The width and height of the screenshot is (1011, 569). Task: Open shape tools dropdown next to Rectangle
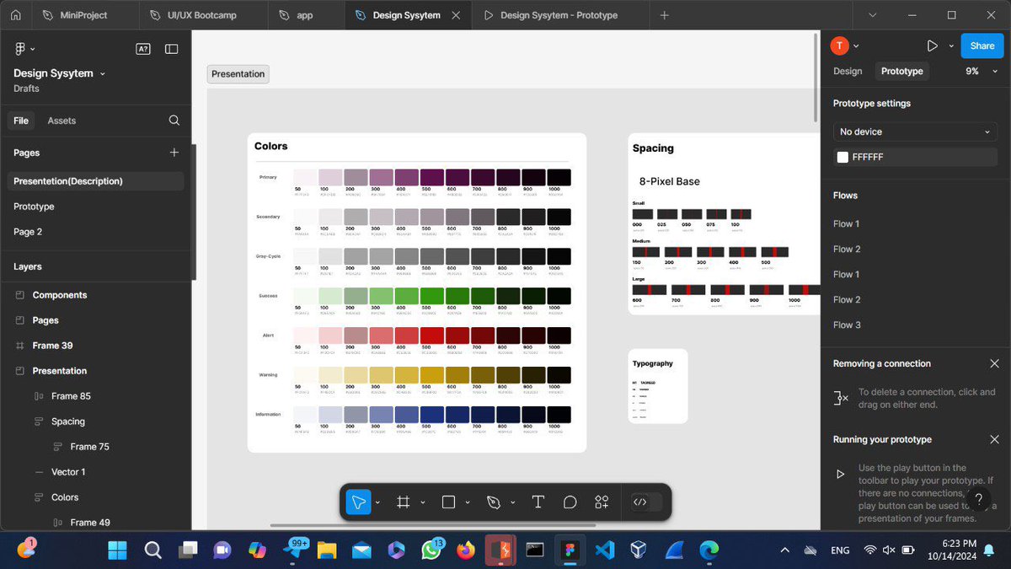click(468, 503)
